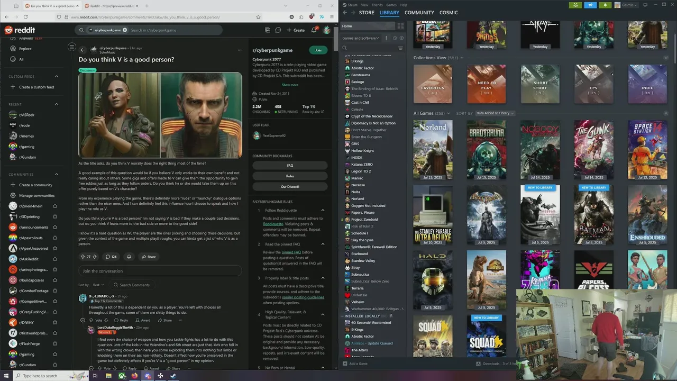
Task: Click Create post button in Reddit header
Action: 296,30
